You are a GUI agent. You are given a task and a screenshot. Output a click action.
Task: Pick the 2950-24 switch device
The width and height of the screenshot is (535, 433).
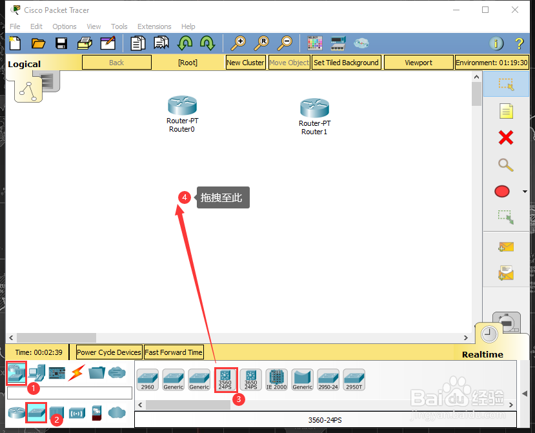[328, 379]
